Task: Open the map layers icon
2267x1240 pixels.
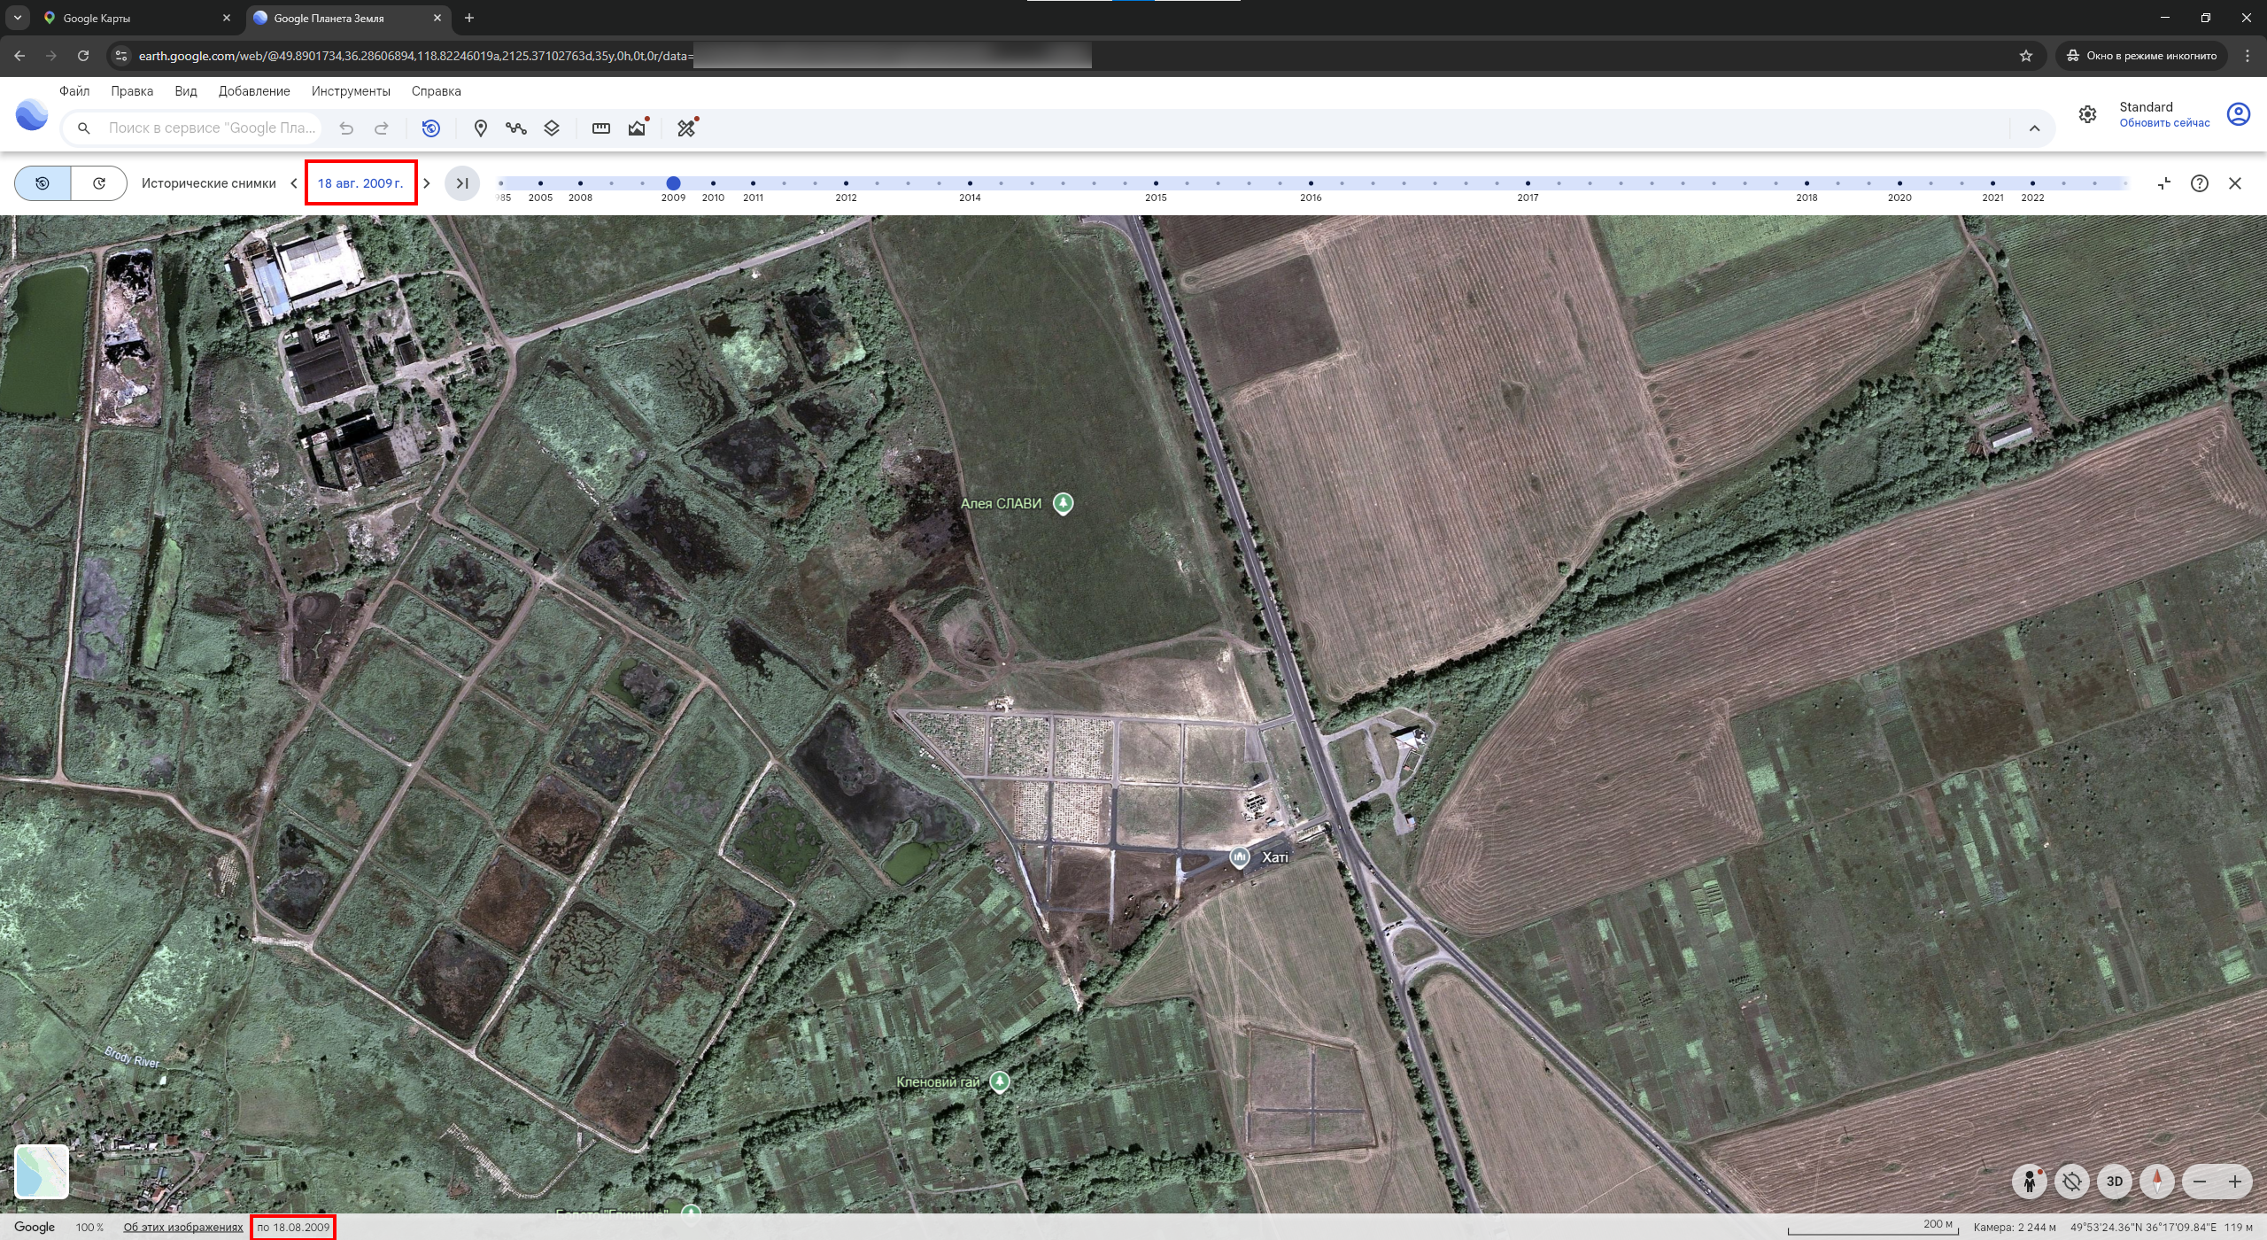Action: click(x=552, y=128)
